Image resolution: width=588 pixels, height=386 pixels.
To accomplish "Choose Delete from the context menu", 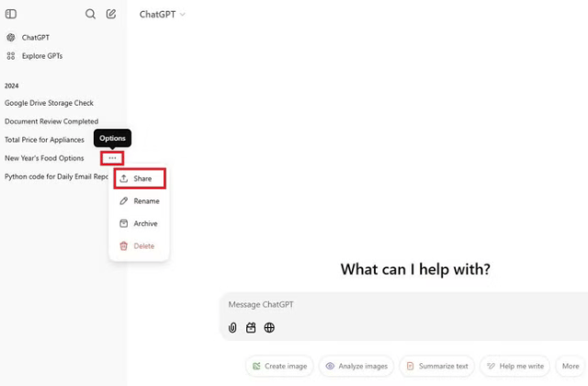I will [x=140, y=246].
